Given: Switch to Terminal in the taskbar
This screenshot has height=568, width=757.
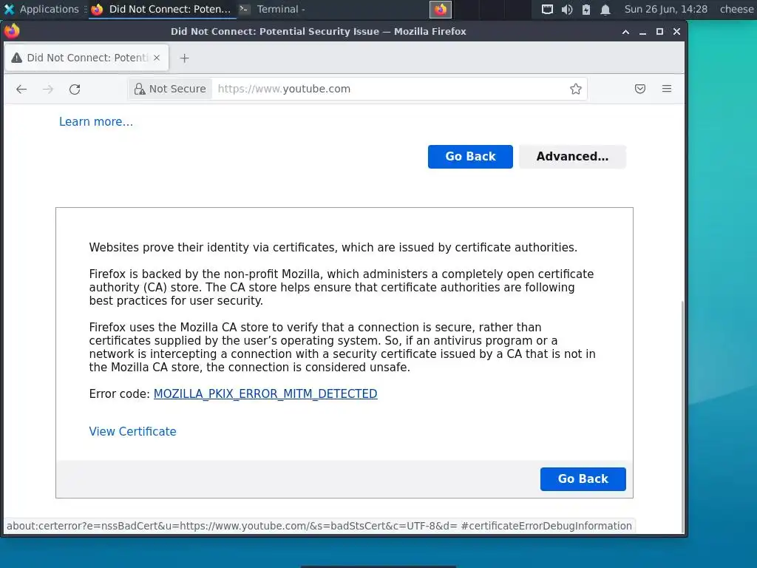Looking at the screenshot, I should pos(274,9).
